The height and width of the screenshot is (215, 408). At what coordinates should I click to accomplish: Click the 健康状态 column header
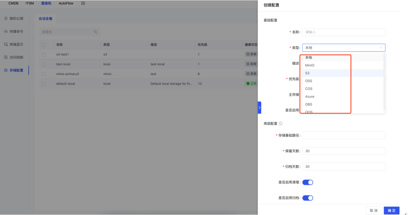click(251, 45)
